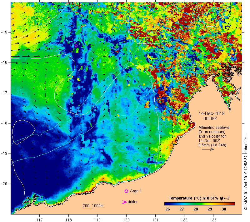Click the cyan isobath legend line
The height and width of the screenshot is (222, 250).
coord(88,209)
